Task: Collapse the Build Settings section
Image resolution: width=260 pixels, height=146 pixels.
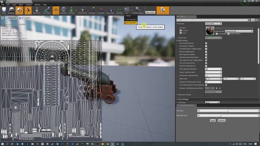Action: coord(177,41)
